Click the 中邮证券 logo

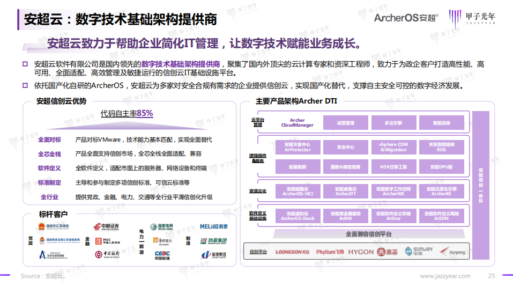(106, 226)
